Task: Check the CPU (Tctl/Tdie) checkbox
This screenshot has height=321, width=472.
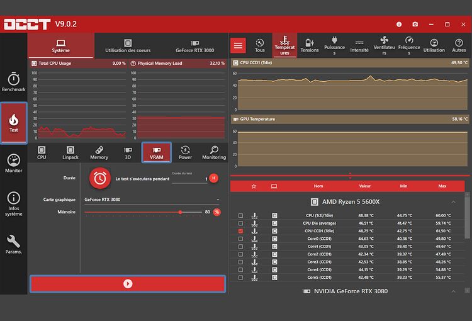Action: pos(240,216)
